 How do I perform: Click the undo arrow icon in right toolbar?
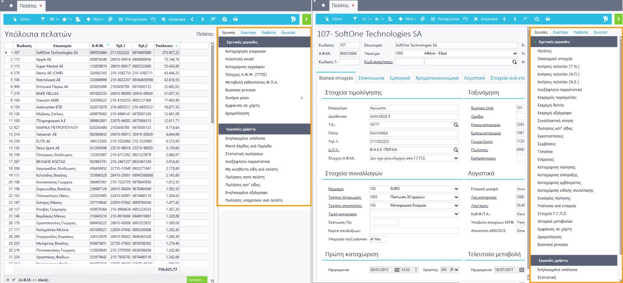(465, 19)
